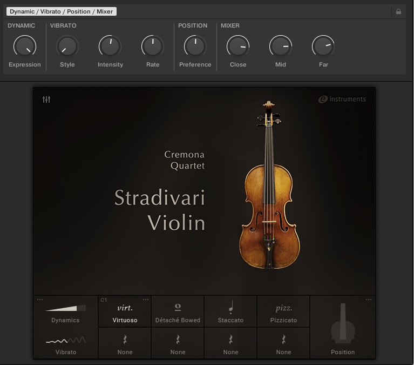Click the Dynamics crescendo wedge icon
The image size is (414, 365).
[65, 308]
